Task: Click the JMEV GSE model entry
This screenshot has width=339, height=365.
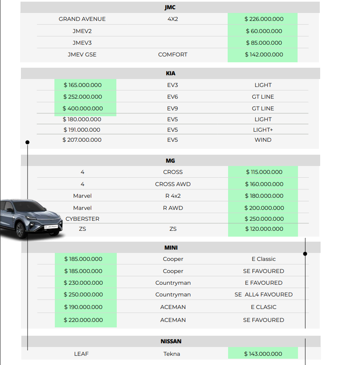Action: [x=82, y=54]
